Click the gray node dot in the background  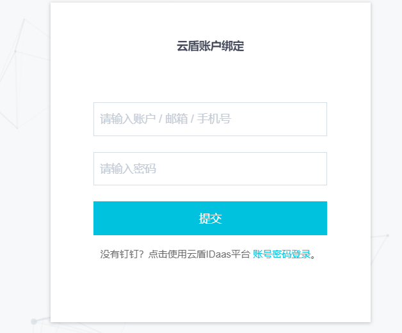pos(33,321)
